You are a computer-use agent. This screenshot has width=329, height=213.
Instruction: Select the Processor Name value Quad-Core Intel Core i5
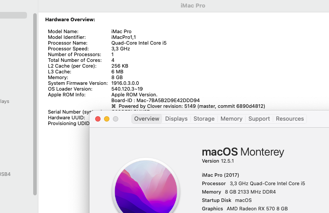pyautogui.click(x=139, y=43)
